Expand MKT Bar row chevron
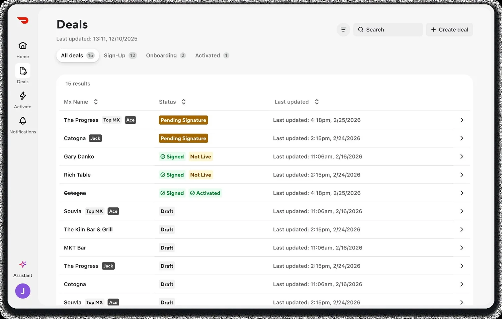502x319 pixels. tap(462, 248)
